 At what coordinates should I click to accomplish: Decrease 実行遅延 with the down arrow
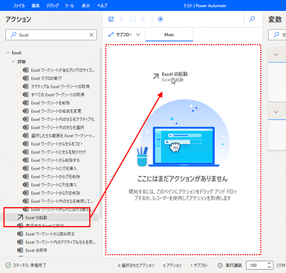point(269,267)
